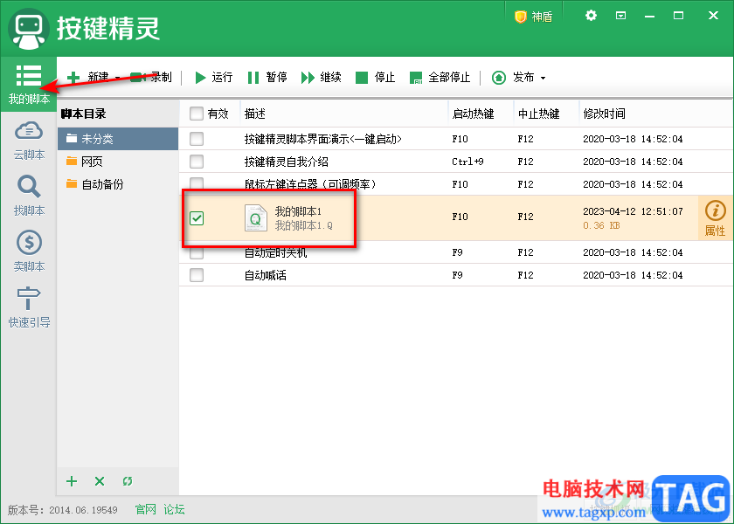Add a new script category with plus
This screenshot has width=734, height=524.
point(72,481)
